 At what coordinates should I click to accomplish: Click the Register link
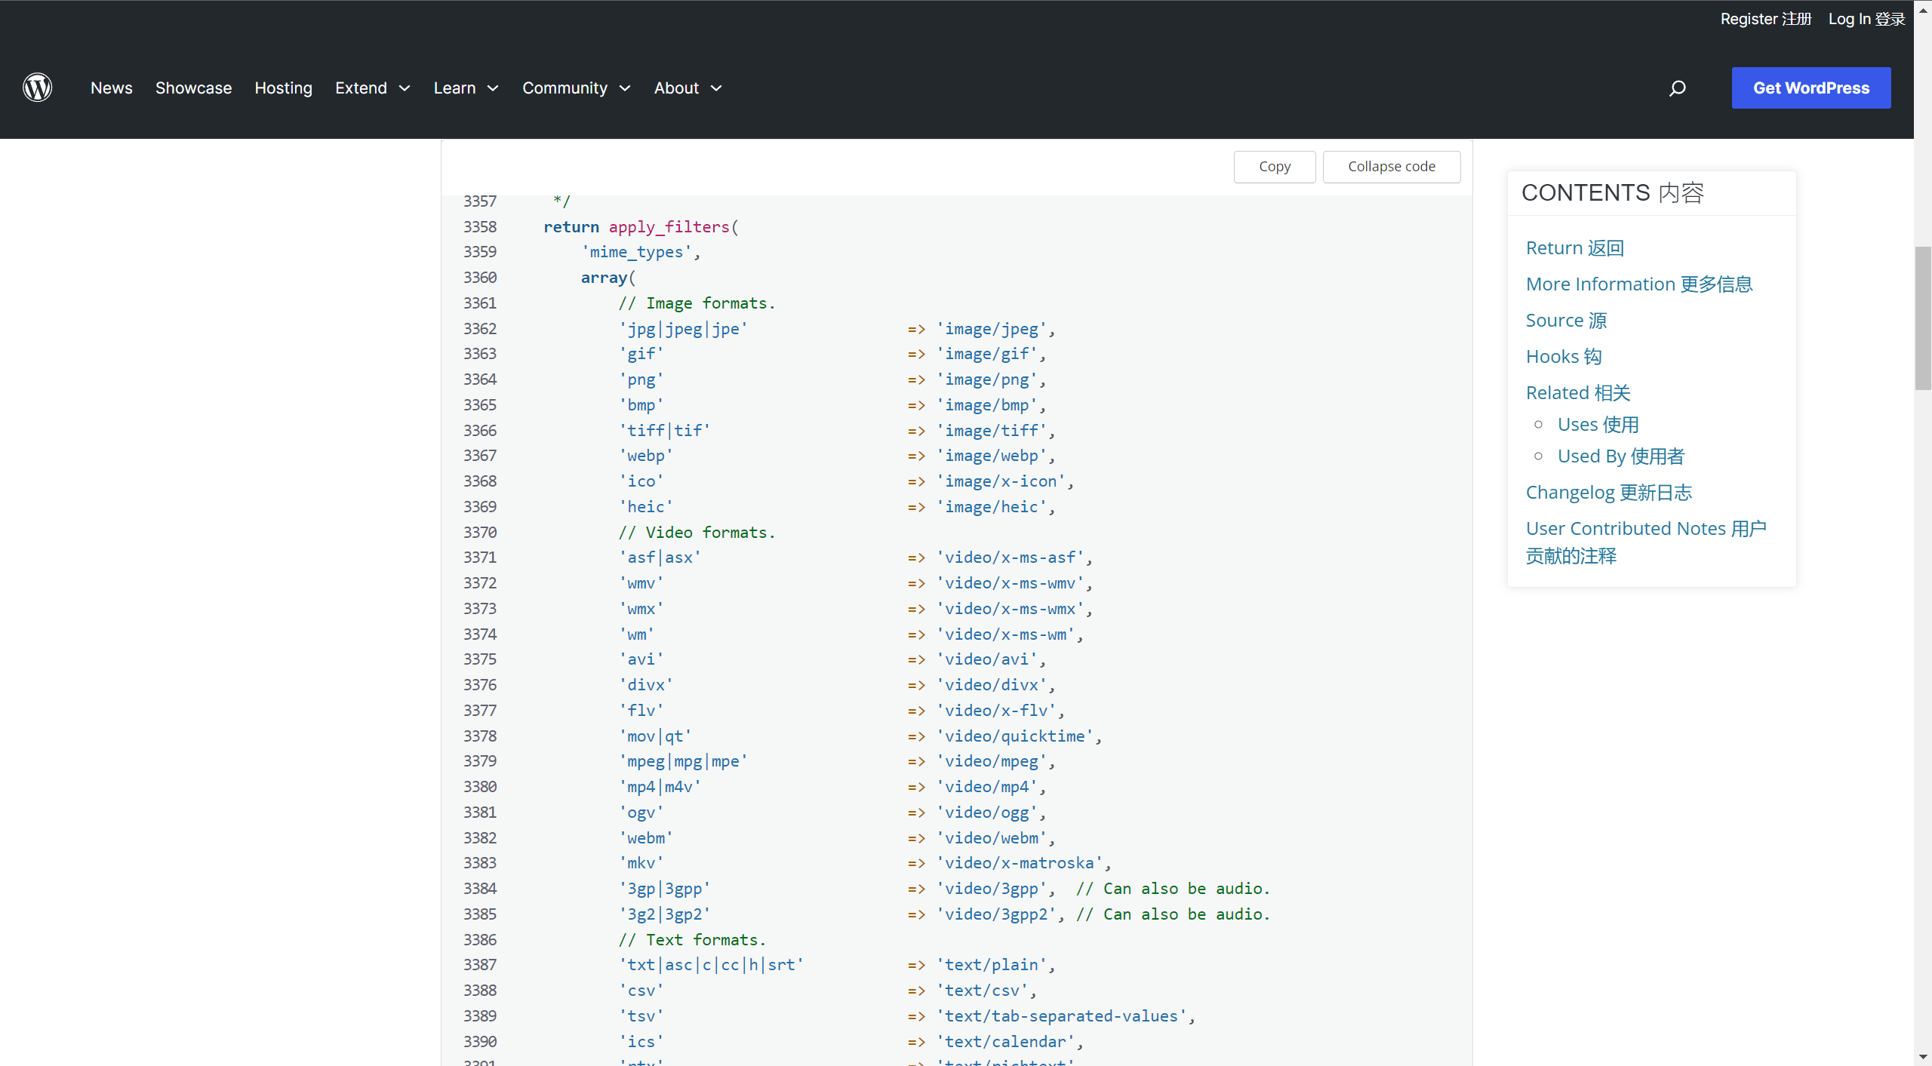[1766, 19]
